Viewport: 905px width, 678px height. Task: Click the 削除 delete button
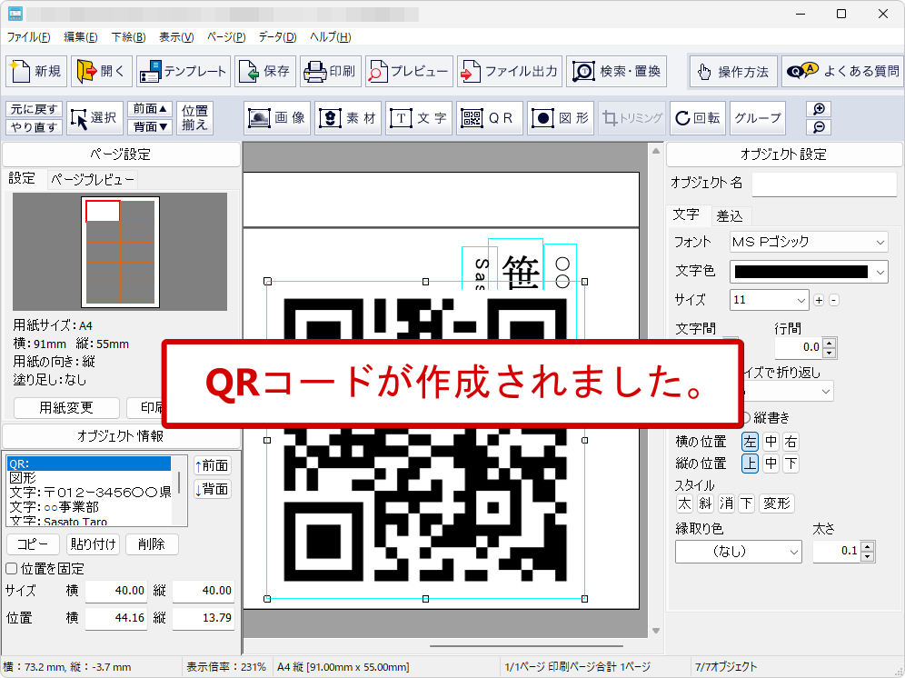pos(152,544)
